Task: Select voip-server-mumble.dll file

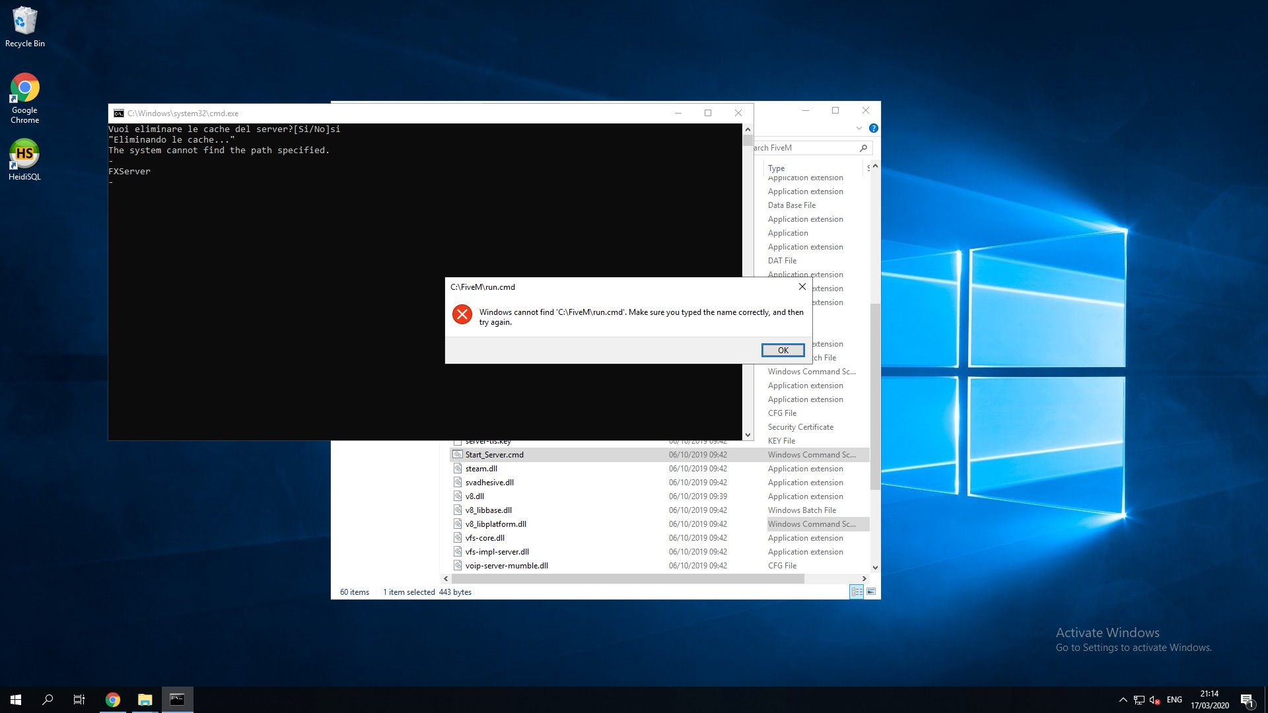Action: click(507, 566)
